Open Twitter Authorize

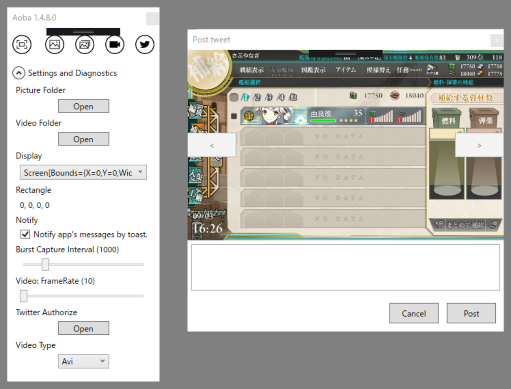coord(83,328)
